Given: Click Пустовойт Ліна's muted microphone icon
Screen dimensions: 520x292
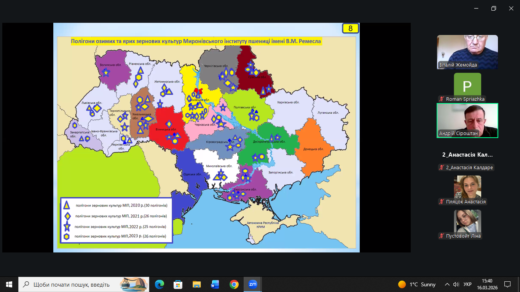Looking at the screenshot, I should (442, 236).
